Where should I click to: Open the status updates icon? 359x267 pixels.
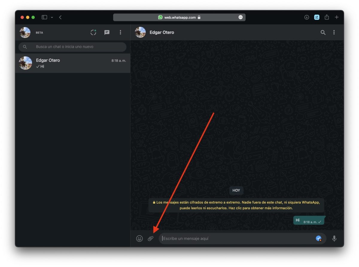pos(93,33)
